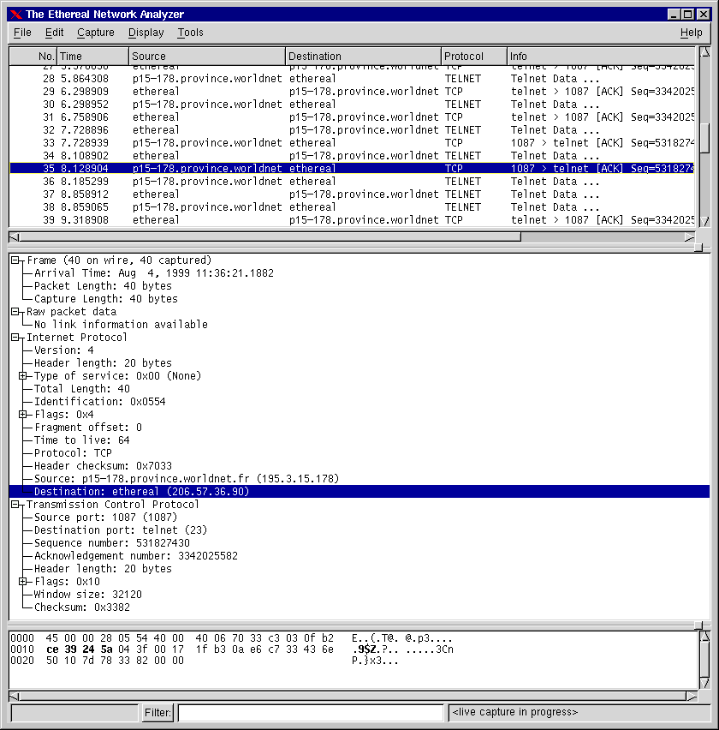The width and height of the screenshot is (719, 730).
Task: Click the filter text input field
Action: pos(311,712)
